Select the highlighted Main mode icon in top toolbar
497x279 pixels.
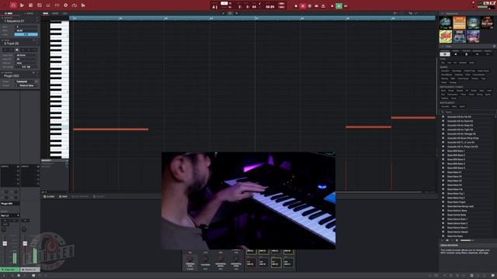[13, 5]
